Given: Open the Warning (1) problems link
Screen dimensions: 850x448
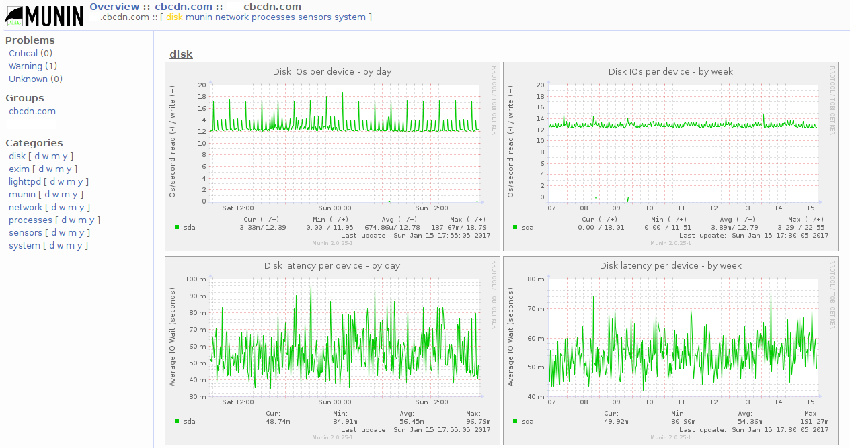Looking at the screenshot, I should [27, 66].
